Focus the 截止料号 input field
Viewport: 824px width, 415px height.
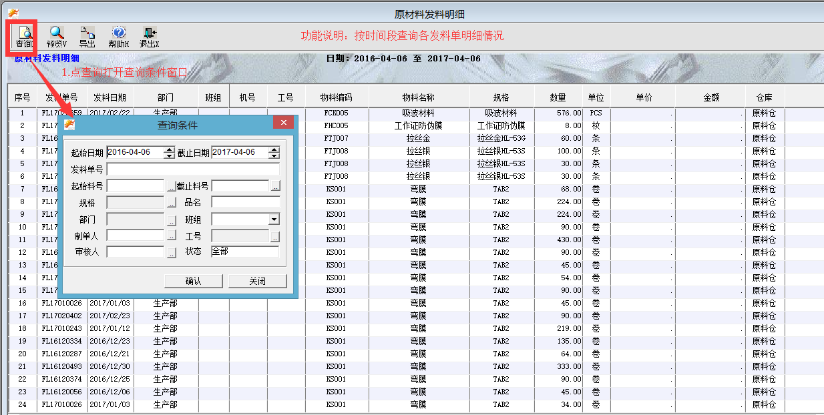coord(240,185)
